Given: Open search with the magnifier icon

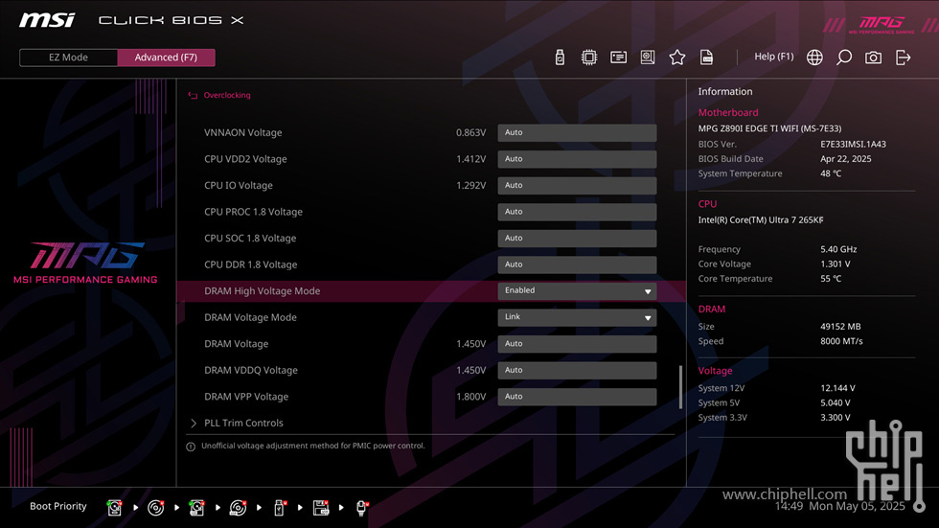Looking at the screenshot, I should [844, 57].
